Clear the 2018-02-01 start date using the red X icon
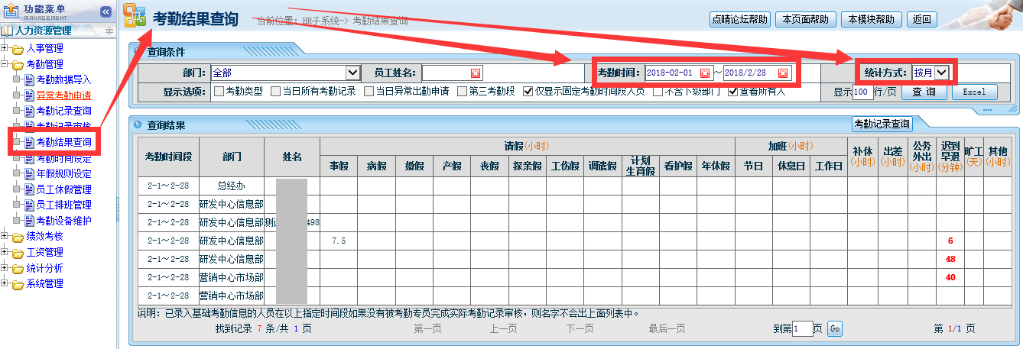This screenshot has width=1023, height=349. 704,73
